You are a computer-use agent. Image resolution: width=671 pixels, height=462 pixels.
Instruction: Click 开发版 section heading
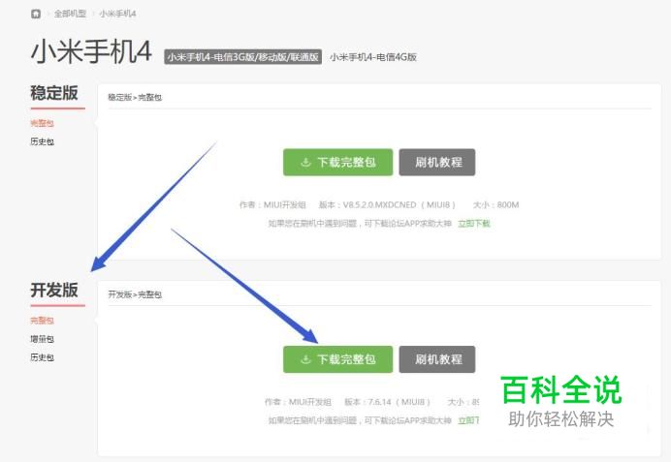pos(54,290)
